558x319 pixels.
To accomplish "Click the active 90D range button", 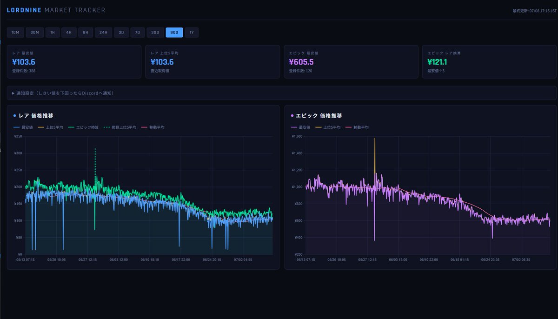I will 174,33.
